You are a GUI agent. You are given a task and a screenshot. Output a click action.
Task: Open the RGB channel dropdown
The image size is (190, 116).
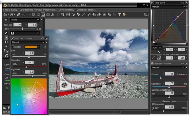click(x=157, y=48)
